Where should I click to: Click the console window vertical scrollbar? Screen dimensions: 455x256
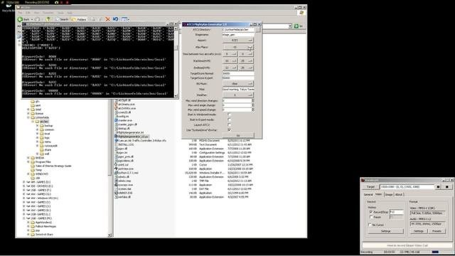pyautogui.click(x=176, y=62)
